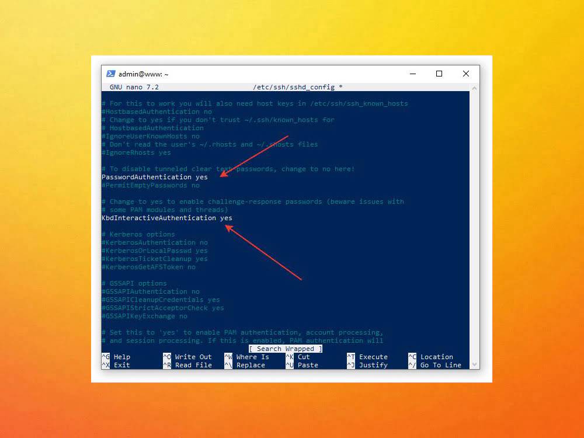Screen dimensions: 584x438
Task: Click the ^U Paste shortcut
Action: click(x=302, y=365)
